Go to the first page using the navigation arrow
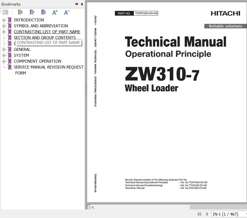 point(199,214)
